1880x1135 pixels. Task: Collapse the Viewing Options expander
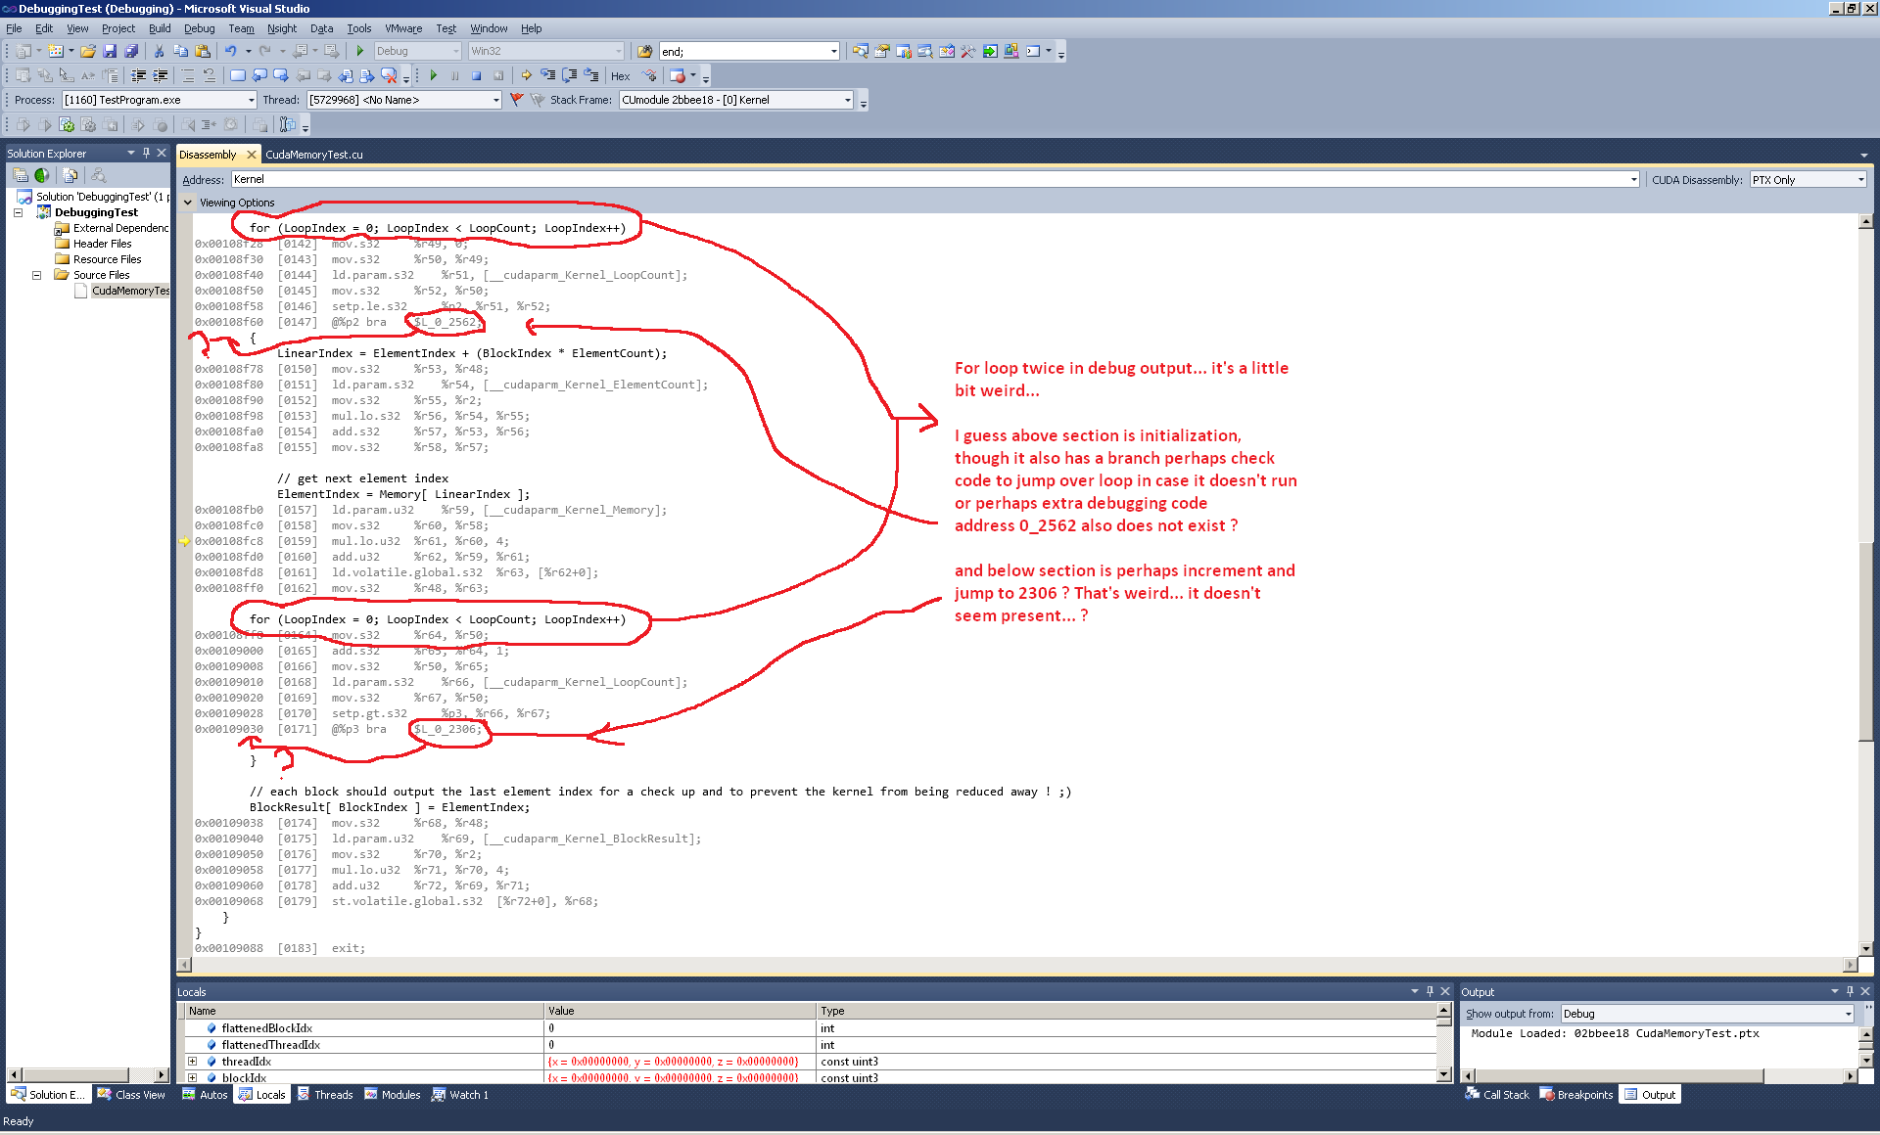pyautogui.click(x=188, y=203)
